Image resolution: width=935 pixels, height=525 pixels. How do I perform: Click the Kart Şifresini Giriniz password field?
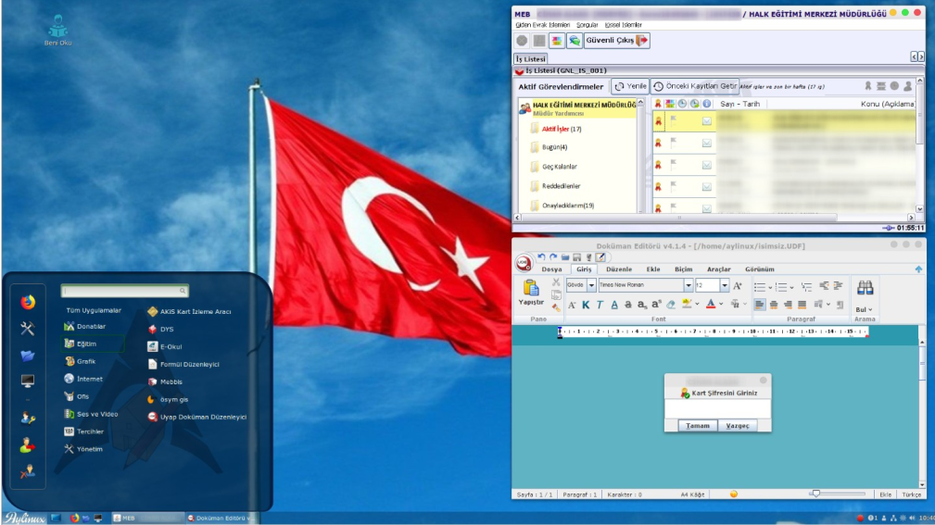717,409
